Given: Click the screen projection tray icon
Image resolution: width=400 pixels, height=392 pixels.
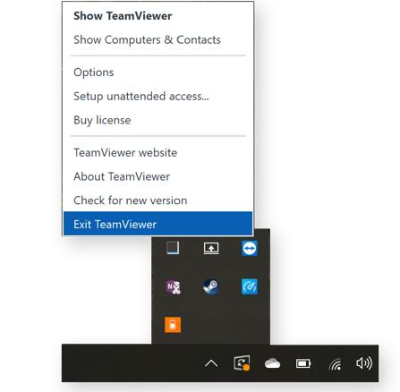Looking at the screenshot, I should click(x=211, y=248).
